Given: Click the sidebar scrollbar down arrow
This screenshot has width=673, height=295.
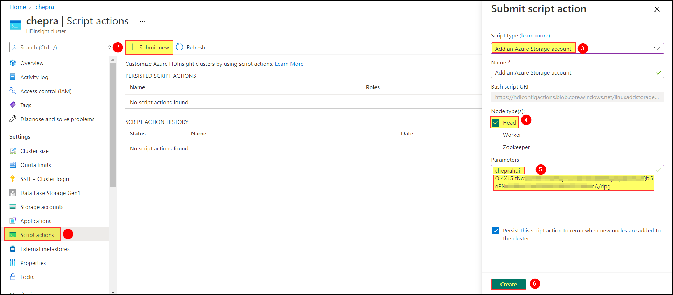Looking at the screenshot, I should coord(113,292).
